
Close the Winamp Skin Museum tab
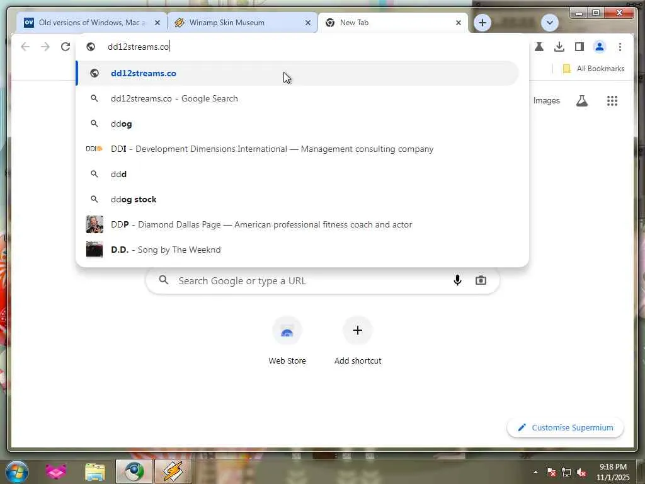(x=307, y=23)
